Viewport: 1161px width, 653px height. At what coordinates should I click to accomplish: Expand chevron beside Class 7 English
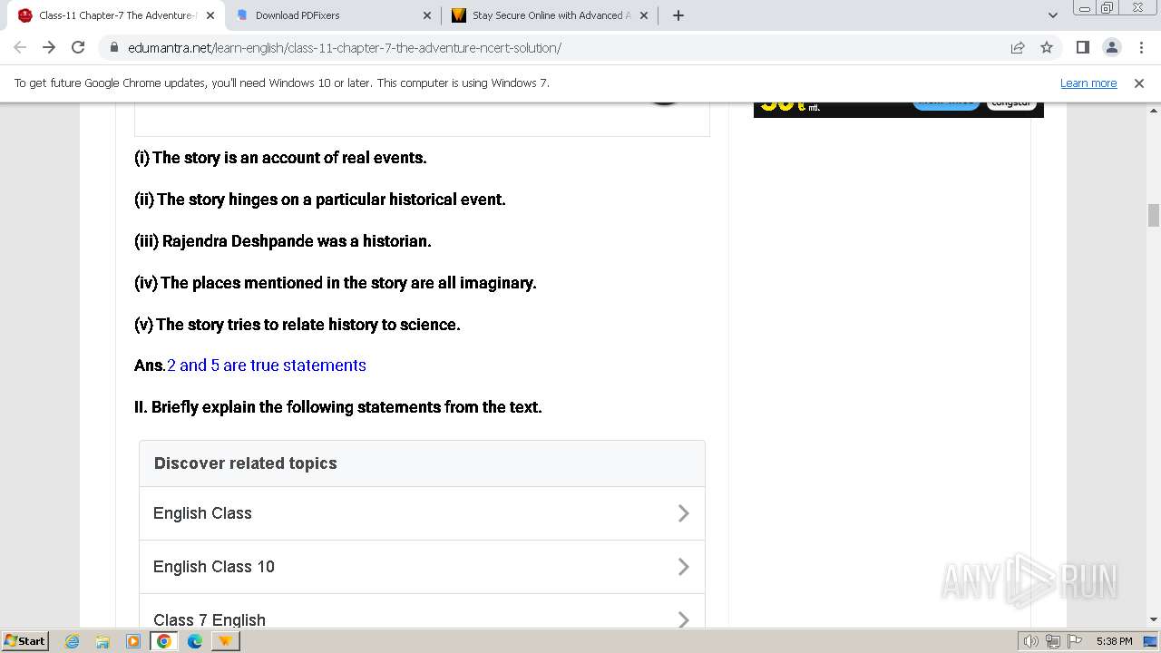click(684, 619)
